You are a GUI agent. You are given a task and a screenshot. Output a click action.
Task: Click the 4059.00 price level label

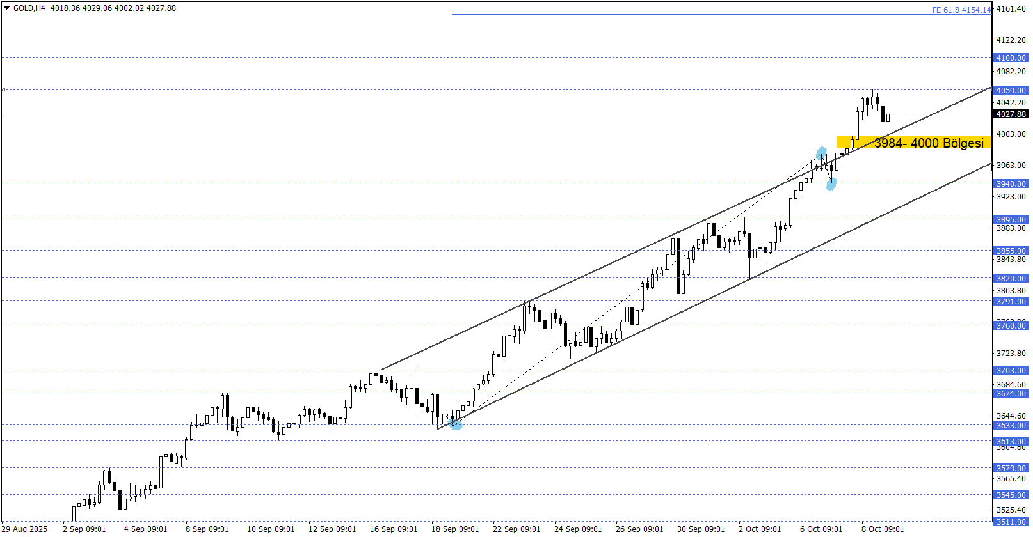tap(1011, 91)
